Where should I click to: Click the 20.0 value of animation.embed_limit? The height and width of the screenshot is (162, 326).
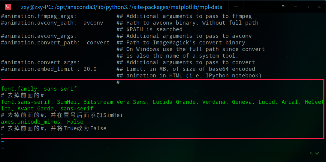tap(90, 69)
